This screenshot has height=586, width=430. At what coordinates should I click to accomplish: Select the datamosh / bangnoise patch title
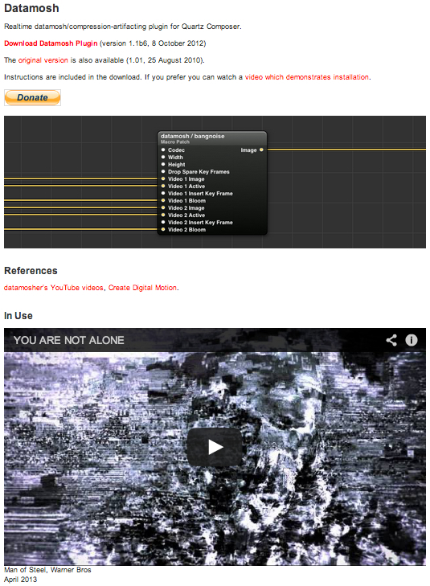click(x=192, y=136)
